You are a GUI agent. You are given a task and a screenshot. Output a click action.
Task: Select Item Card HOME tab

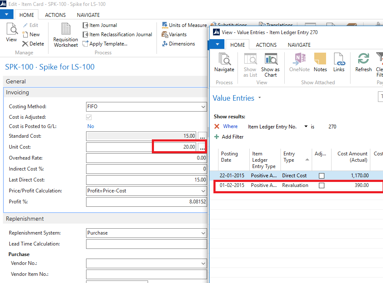(27, 15)
